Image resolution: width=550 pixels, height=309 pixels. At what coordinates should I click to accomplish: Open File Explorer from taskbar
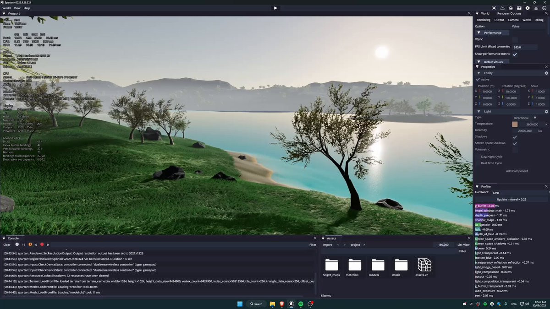coord(272,304)
